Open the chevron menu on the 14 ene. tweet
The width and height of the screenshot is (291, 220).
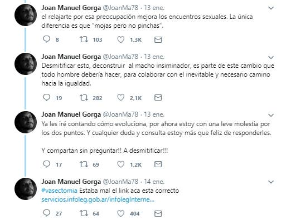(x=271, y=182)
